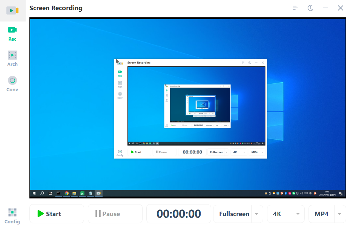Toggle dark mode with the moon icon
The image size is (350, 229).
click(310, 8)
